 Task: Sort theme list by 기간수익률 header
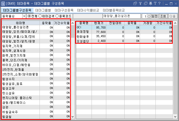(x=62, y=23)
